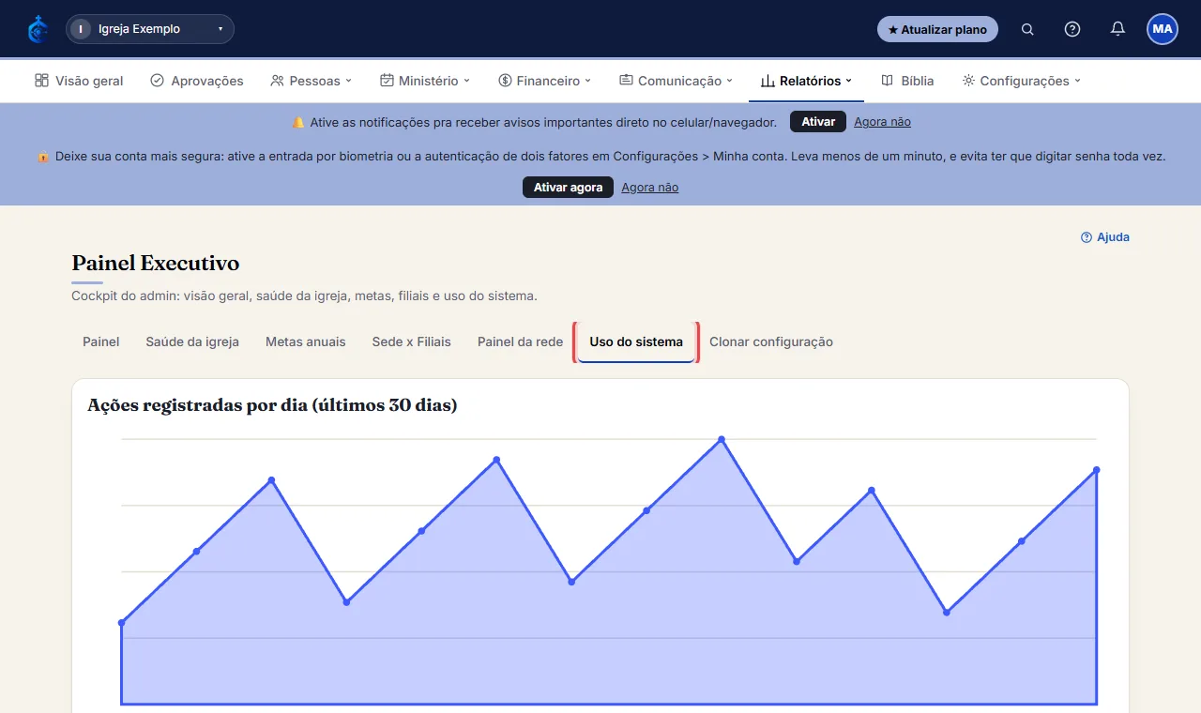Click the Aprovações check-circle icon
Screen dimensions: 1201x713
coord(157,81)
